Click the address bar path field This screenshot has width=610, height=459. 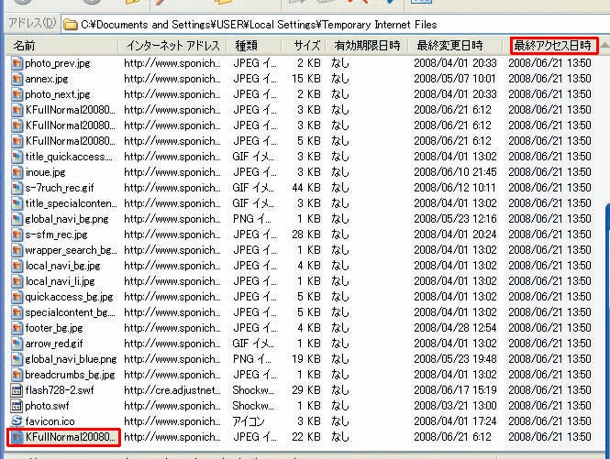tap(335, 25)
